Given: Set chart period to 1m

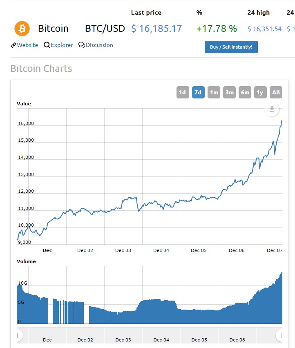Looking at the screenshot, I should pyautogui.click(x=214, y=92).
